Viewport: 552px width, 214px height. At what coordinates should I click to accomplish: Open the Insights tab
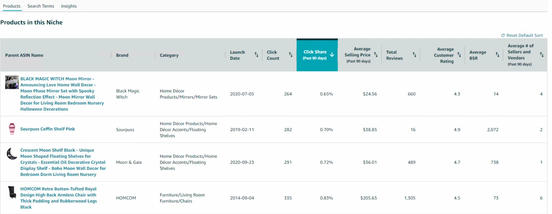[x=69, y=6]
